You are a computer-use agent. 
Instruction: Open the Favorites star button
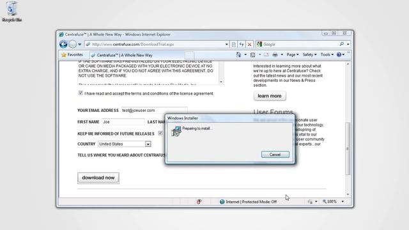click(x=72, y=55)
